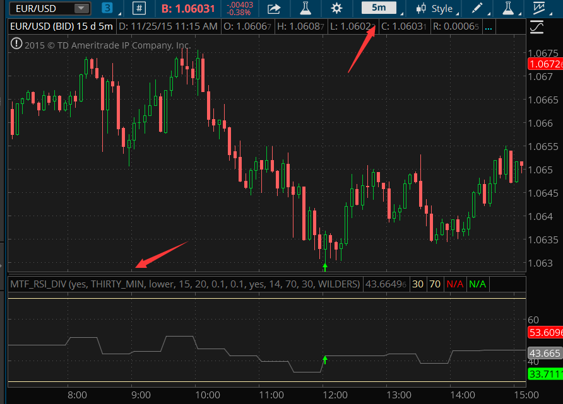Click the curve chart icon above the price axis
Image resolution: width=563 pixels, height=404 pixels.
(536, 27)
